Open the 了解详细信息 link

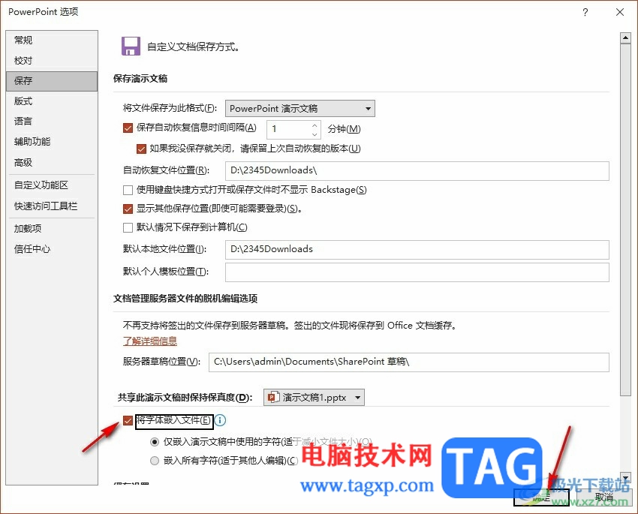point(150,341)
